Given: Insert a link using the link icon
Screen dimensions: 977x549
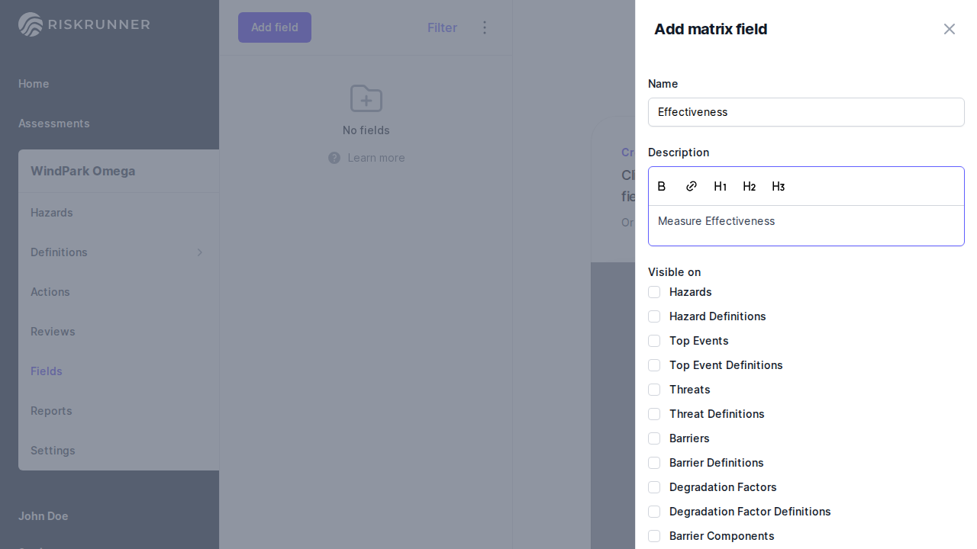Looking at the screenshot, I should 692,187.
